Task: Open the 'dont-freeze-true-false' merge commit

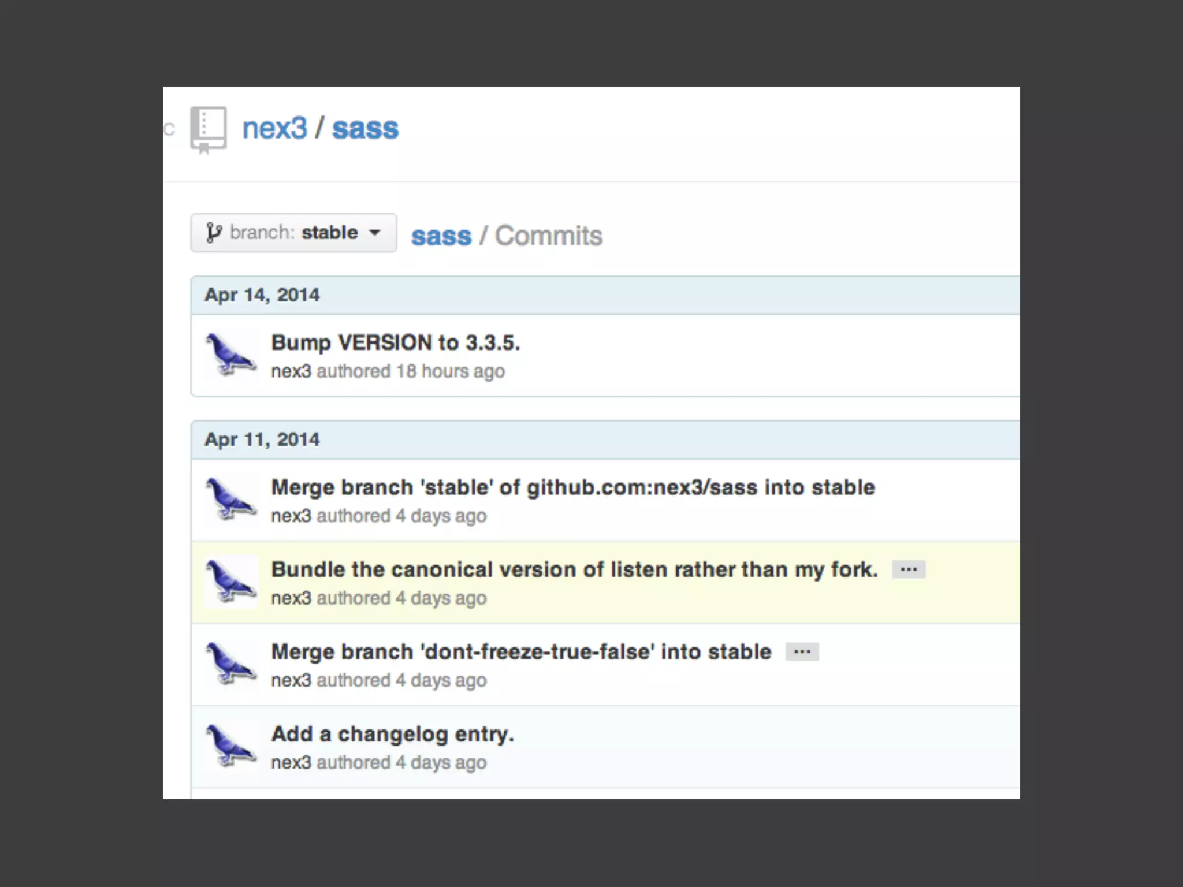Action: coord(521,652)
